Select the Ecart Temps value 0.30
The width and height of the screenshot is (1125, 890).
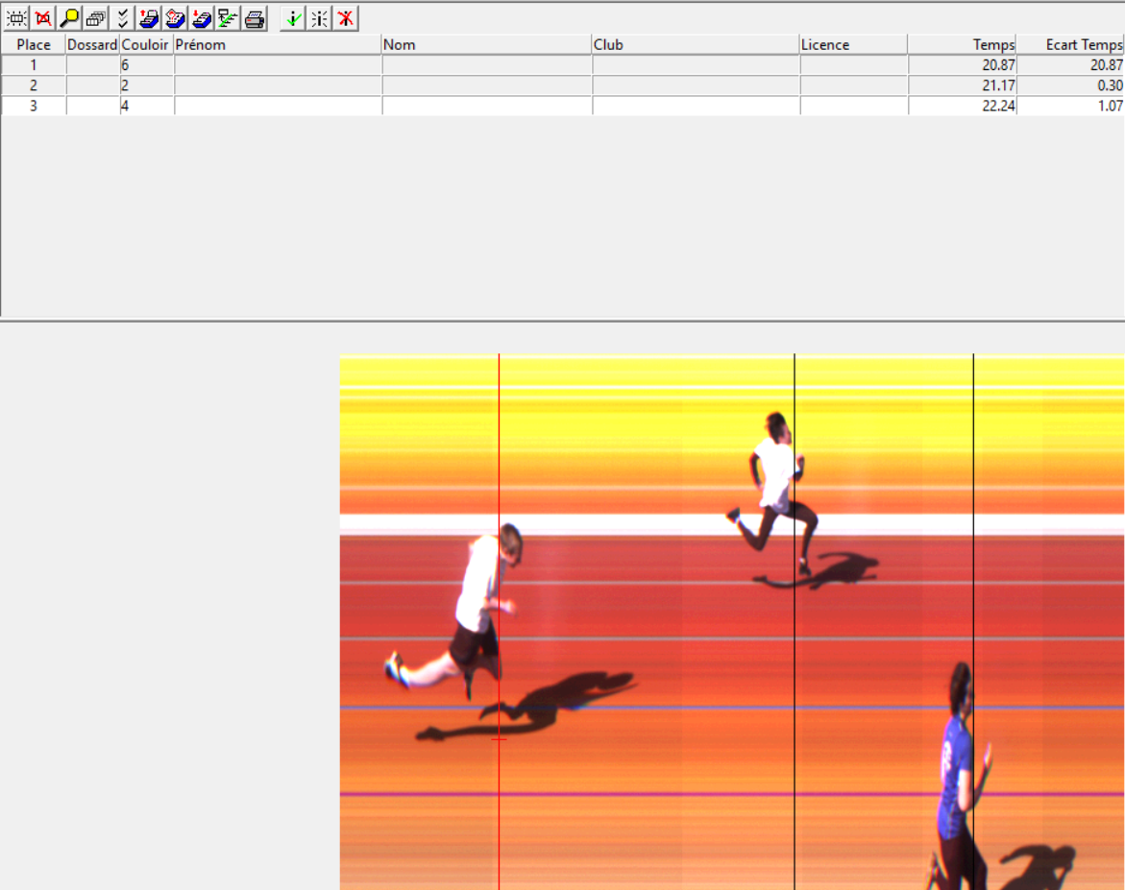(1070, 85)
